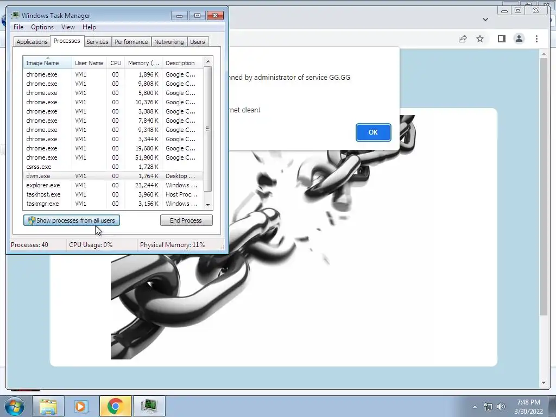
Task: Click the End Process button
Action: click(x=186, y=220)
